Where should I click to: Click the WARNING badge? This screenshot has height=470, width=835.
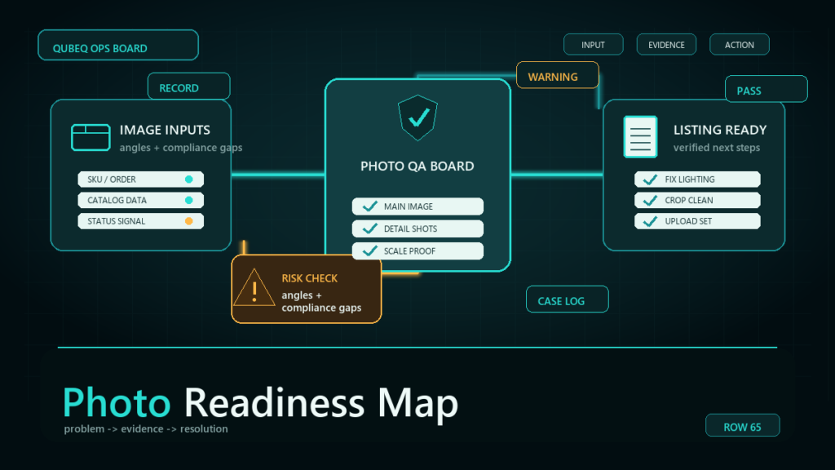coord(558,75)
